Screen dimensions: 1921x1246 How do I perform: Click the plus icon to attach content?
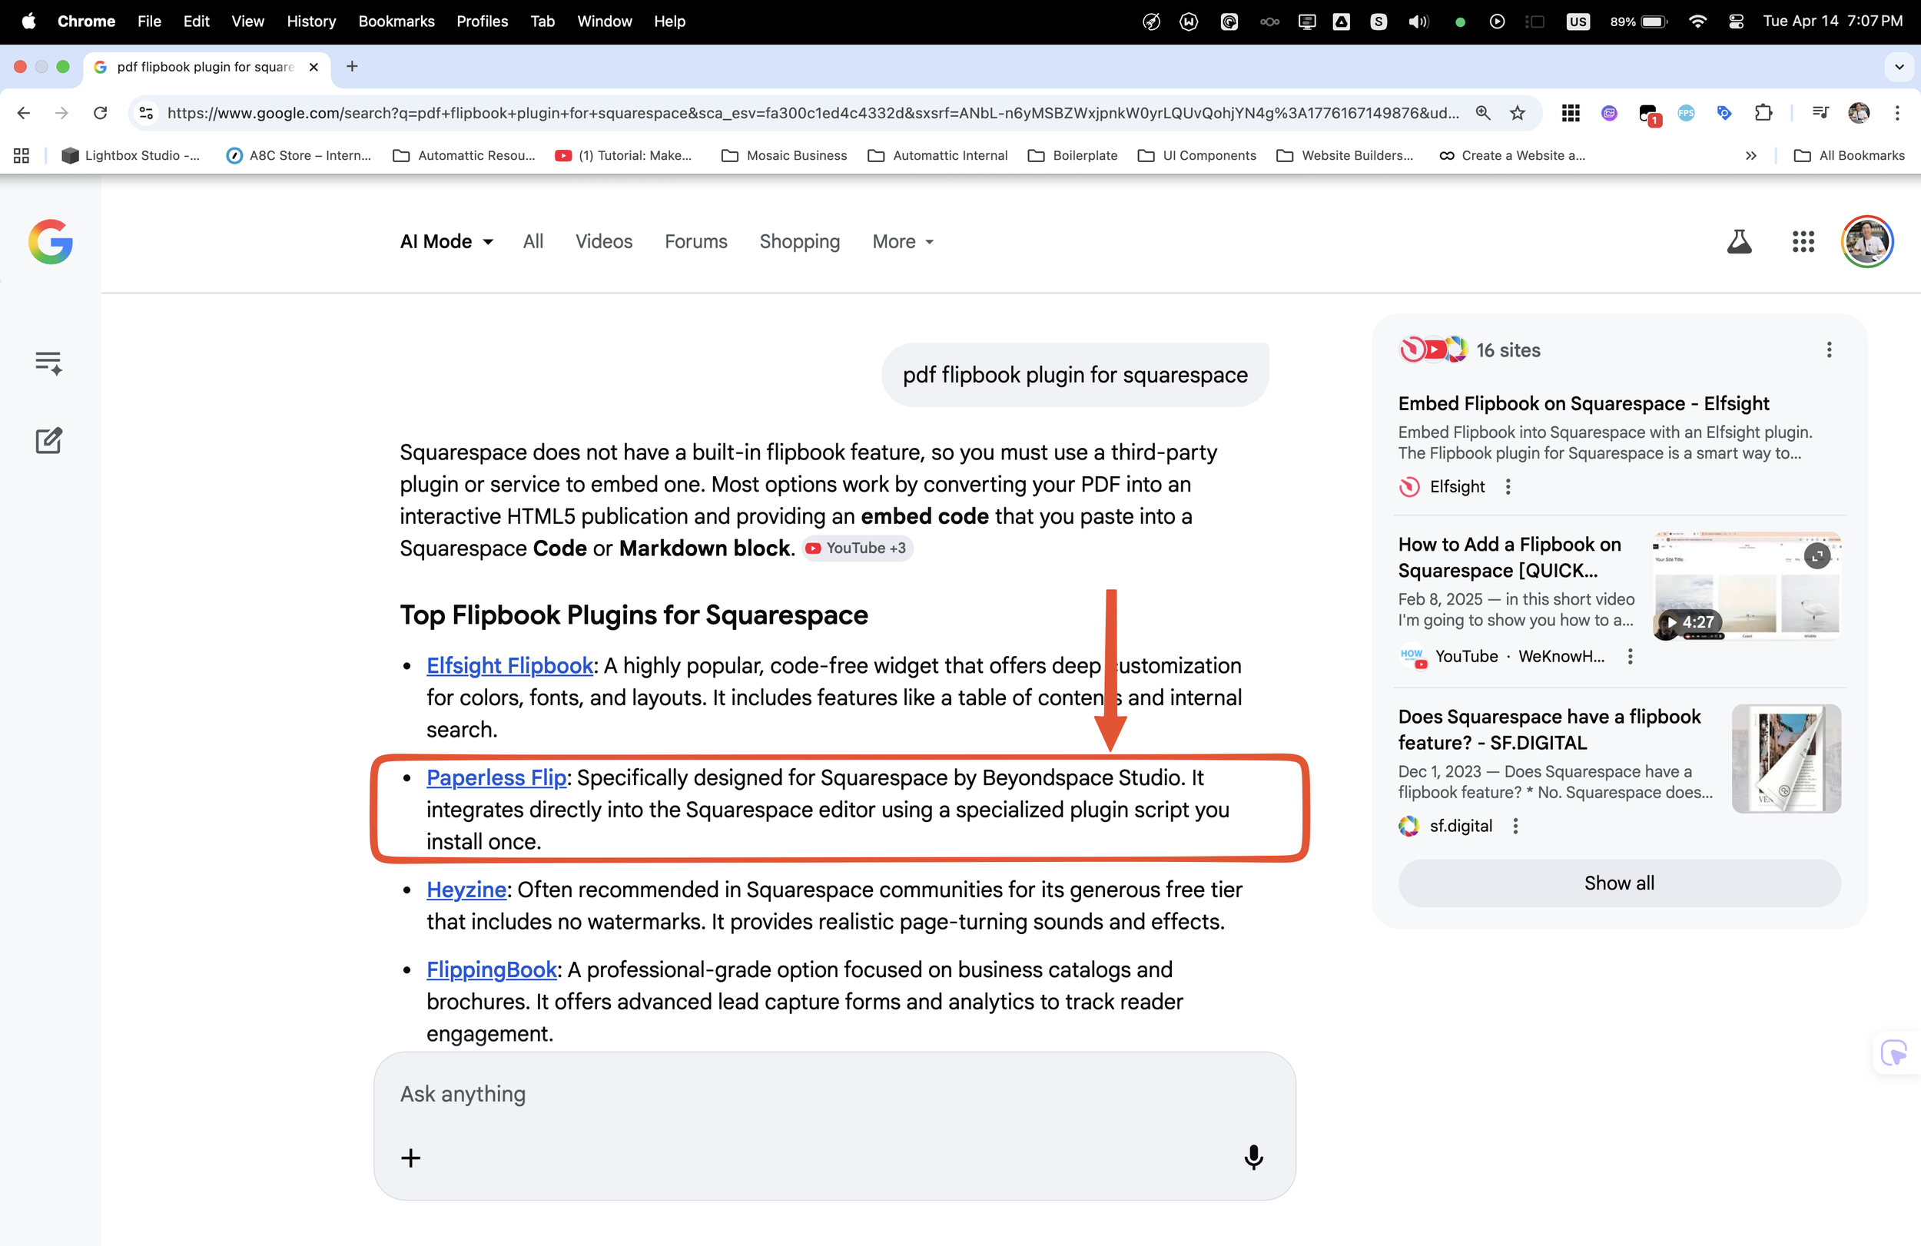(411, 1157)
